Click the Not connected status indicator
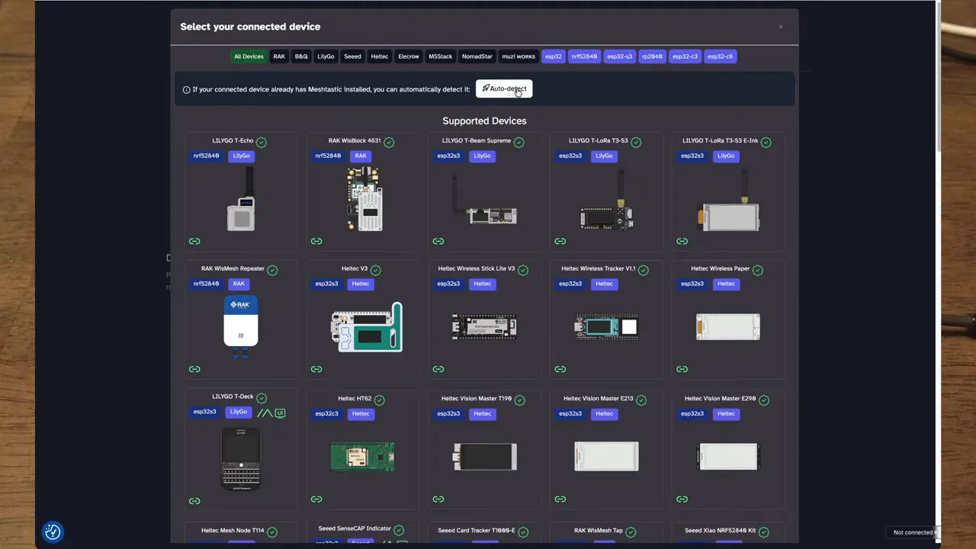The width and height of the screenshot is (976, 549). [x=913, y=532]
